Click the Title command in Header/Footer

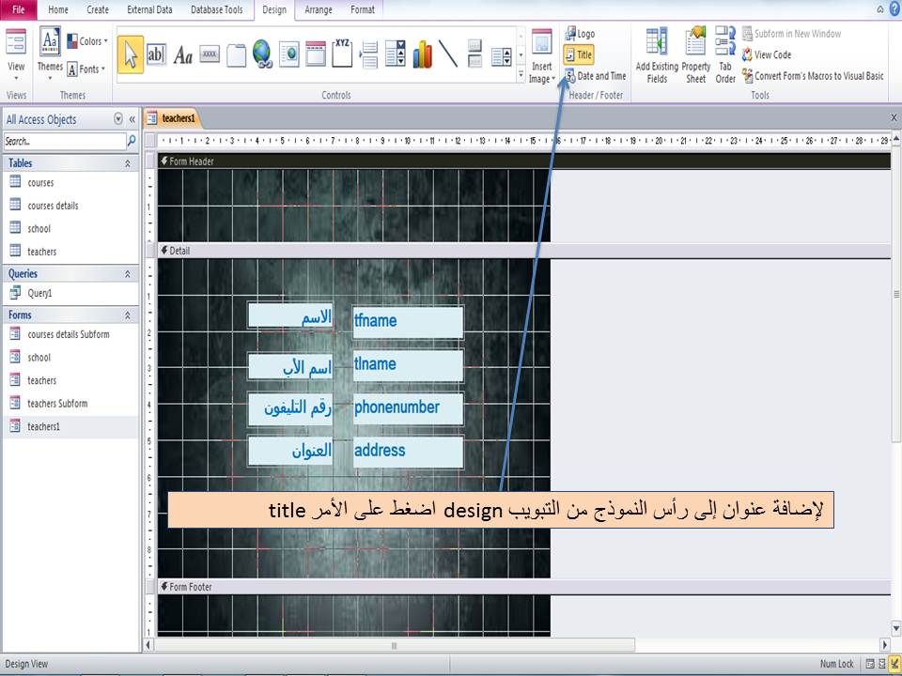click(581, 54)
